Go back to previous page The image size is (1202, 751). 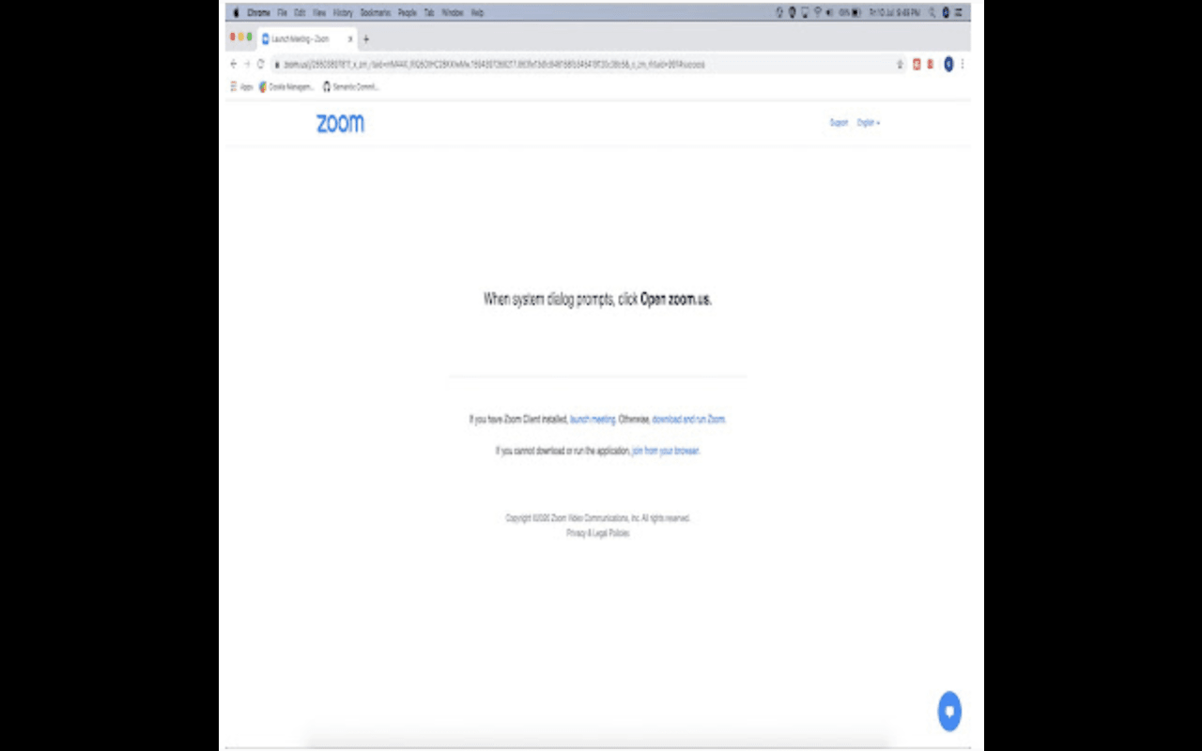234,64
